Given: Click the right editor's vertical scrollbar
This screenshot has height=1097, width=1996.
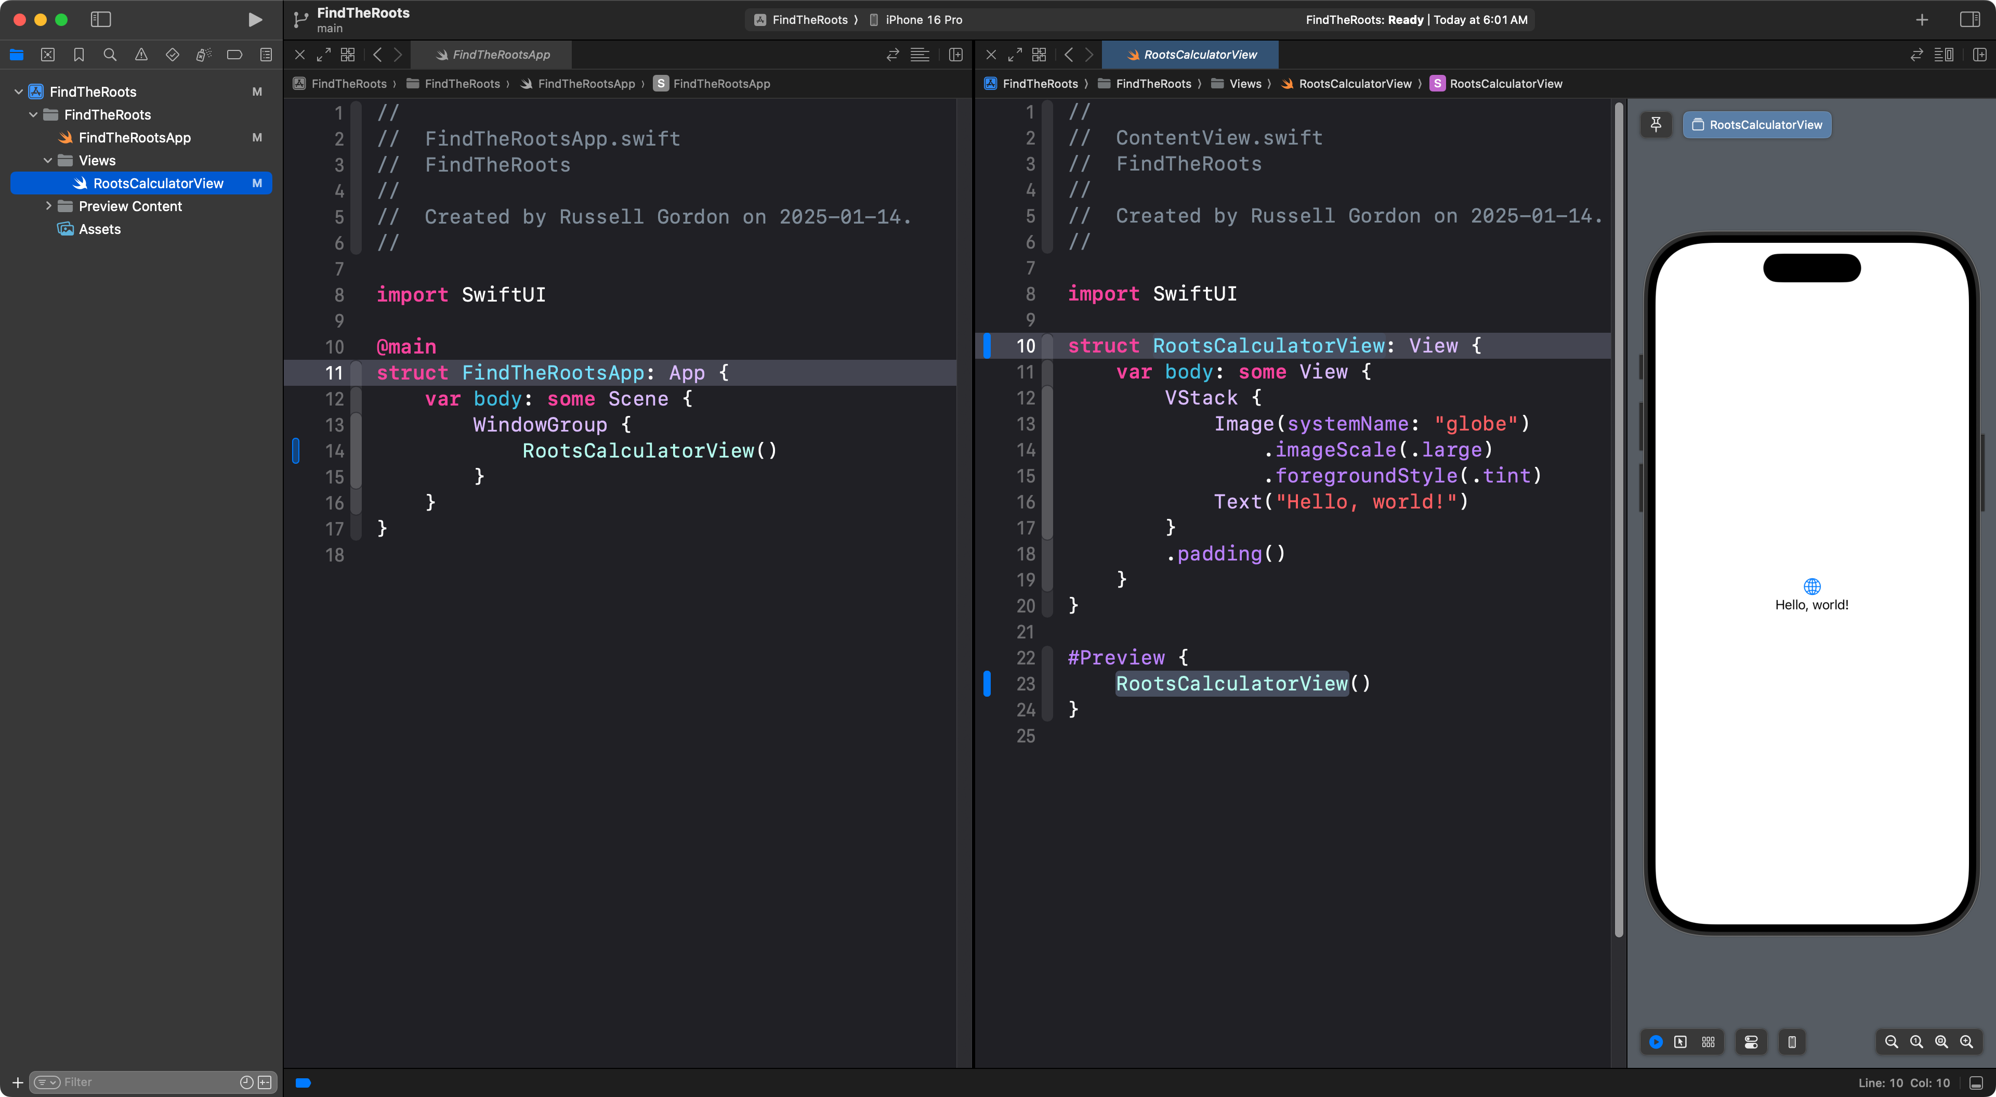Looking at the screenshot, I should [1619, 519].
